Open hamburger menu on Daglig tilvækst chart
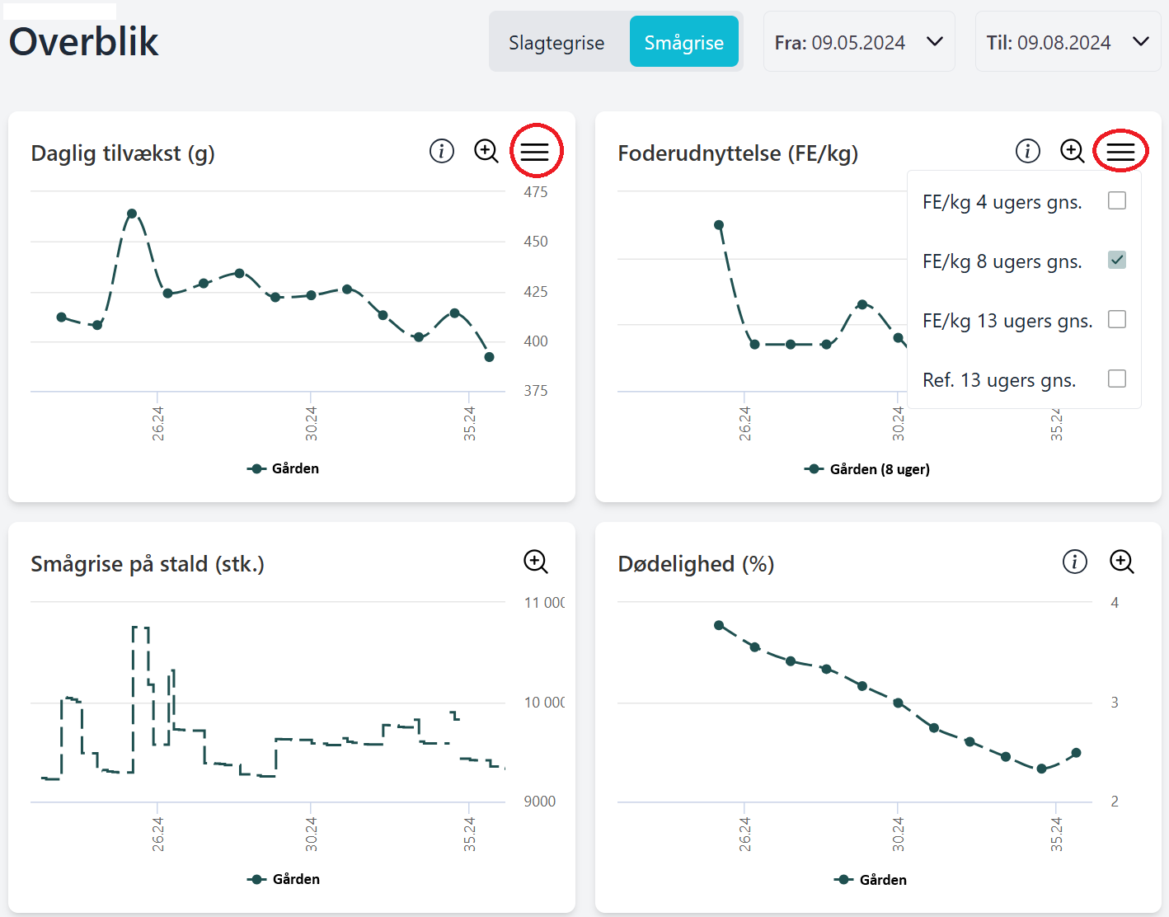Viewport: 1169px width, 917px height. pos(535,151)
